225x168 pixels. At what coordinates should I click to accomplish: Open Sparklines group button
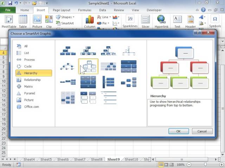pyautogui.click(x=130, y=21)
